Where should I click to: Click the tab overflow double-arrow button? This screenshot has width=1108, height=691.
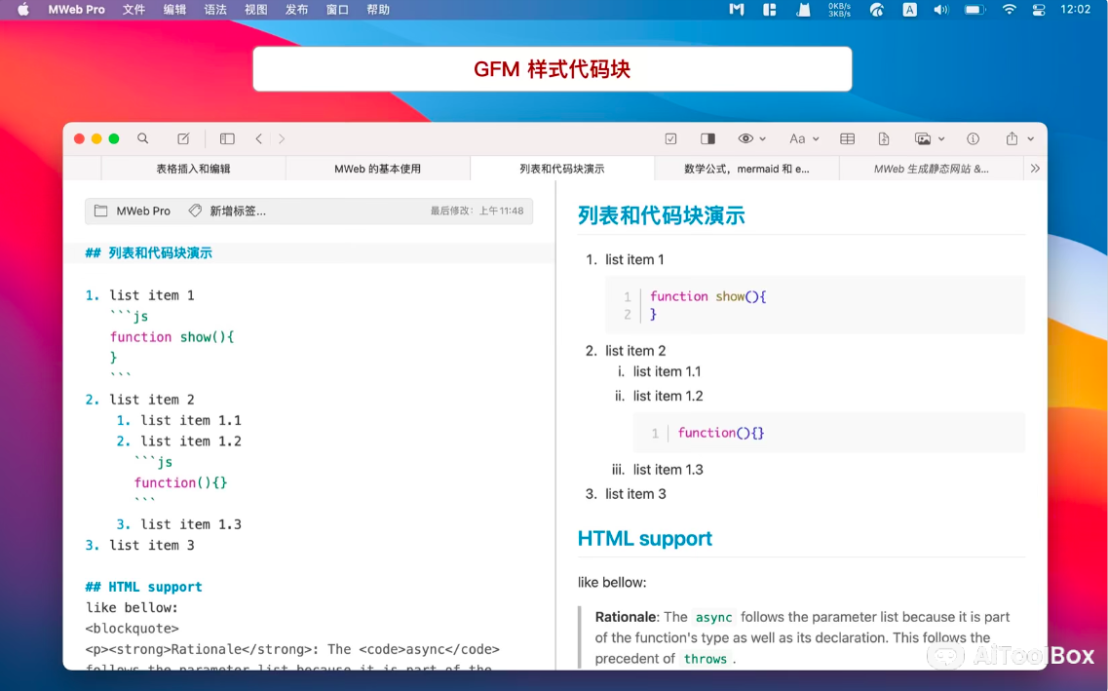[x=1035, y=168]
